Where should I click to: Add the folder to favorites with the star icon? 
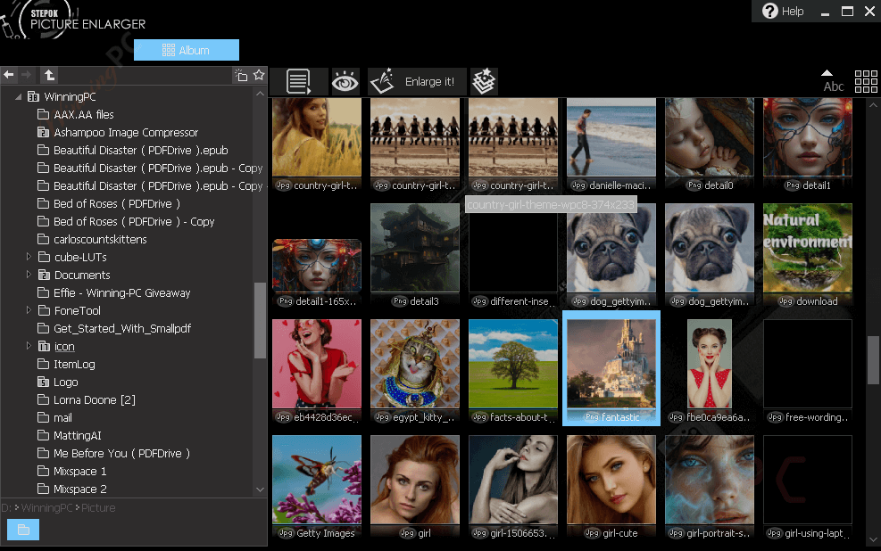tap(259, 76)
